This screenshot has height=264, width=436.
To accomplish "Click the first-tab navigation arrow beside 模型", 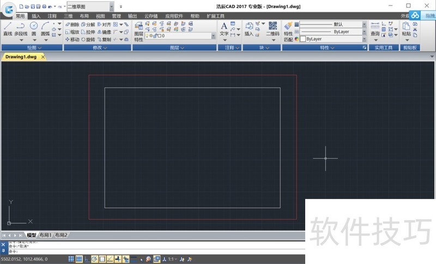I will 4,235.
